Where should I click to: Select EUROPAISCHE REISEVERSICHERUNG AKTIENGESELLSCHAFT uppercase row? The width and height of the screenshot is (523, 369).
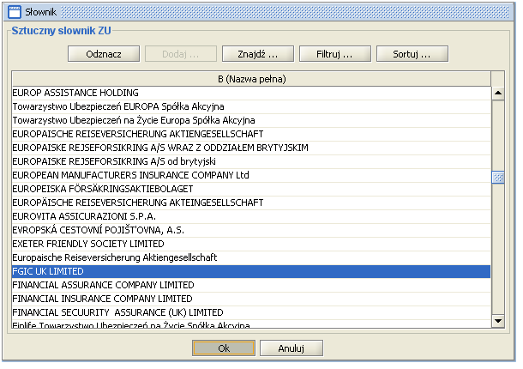[x=251, y=134]
